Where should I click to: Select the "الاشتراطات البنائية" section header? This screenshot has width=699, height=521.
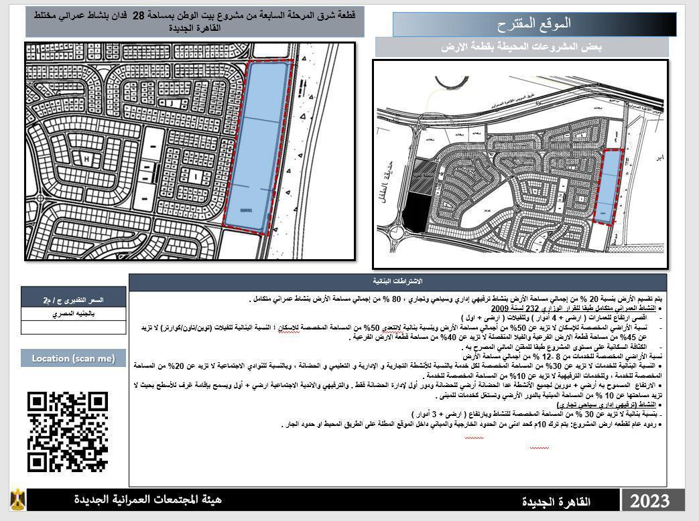[x=397, y=281]
